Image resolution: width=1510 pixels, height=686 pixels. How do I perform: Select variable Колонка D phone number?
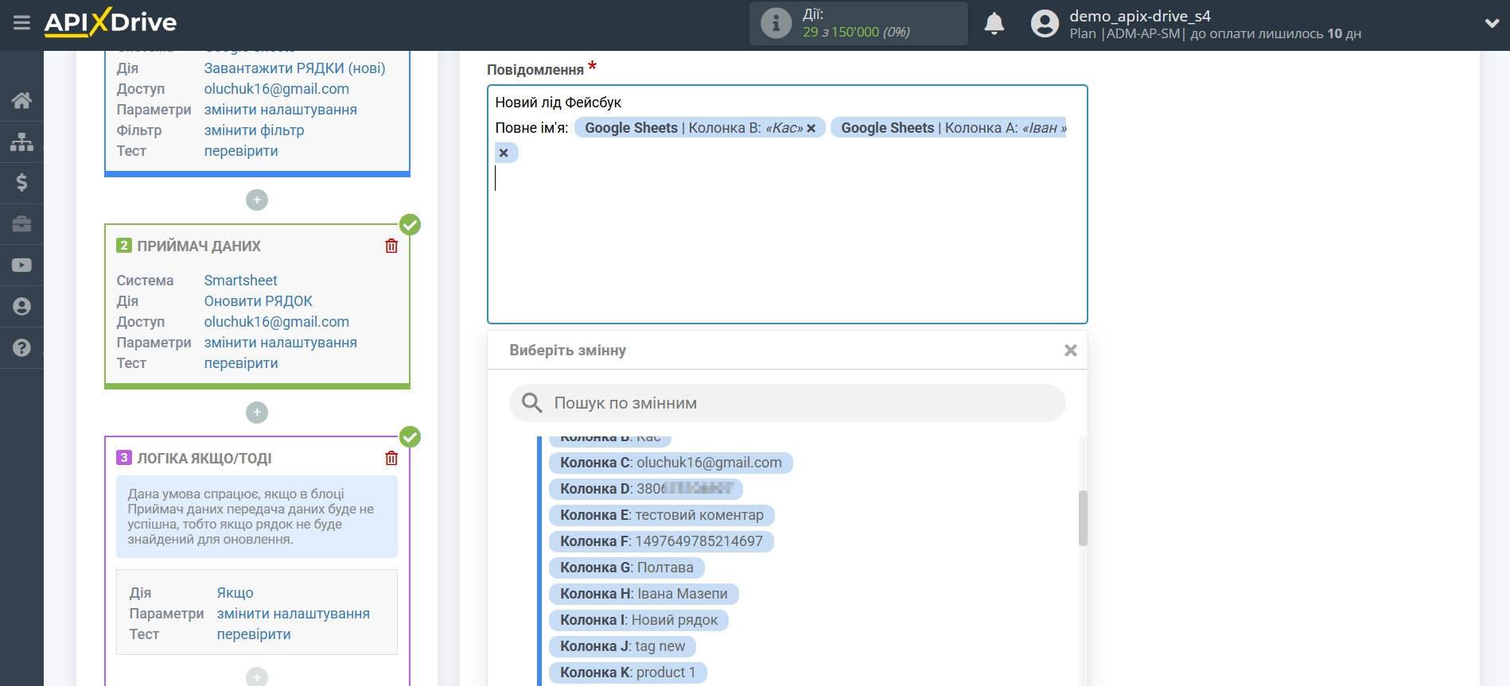[646, 489]
